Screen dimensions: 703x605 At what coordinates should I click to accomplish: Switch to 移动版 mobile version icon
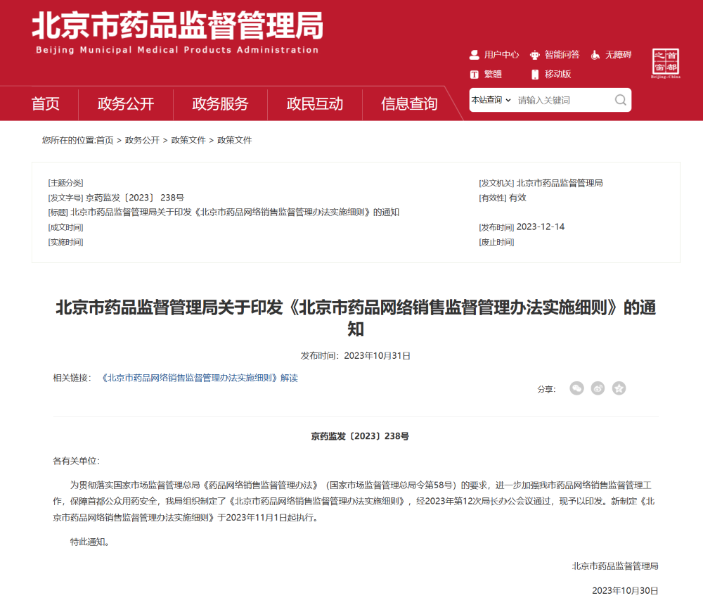535,75
